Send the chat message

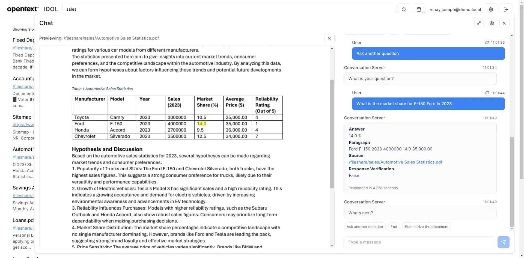[503, 242]
